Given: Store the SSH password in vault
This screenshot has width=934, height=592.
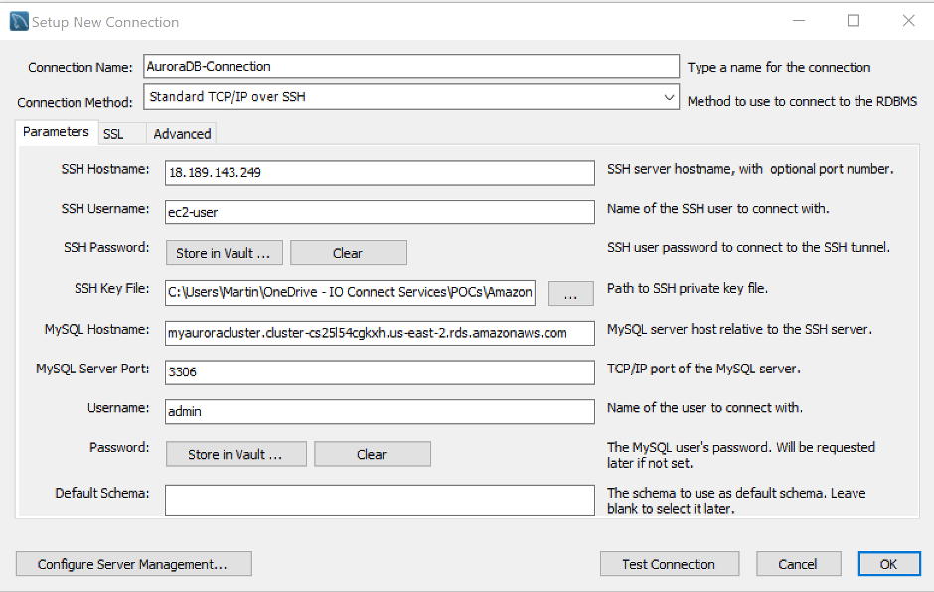Looking at the screenshot, I should tap(224, 253).
